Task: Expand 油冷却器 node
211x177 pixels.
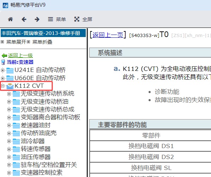Action: pos(9,141)
